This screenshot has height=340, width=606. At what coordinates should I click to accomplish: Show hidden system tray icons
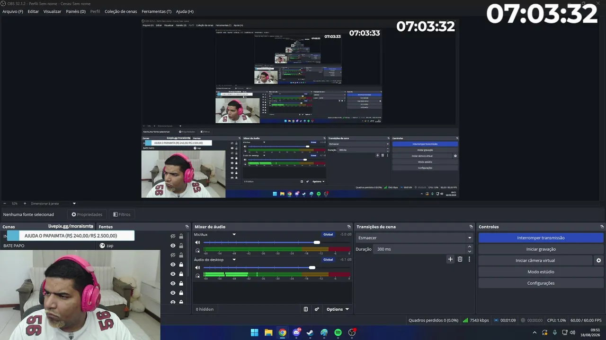pyautogui.click(x=535, y=332)
